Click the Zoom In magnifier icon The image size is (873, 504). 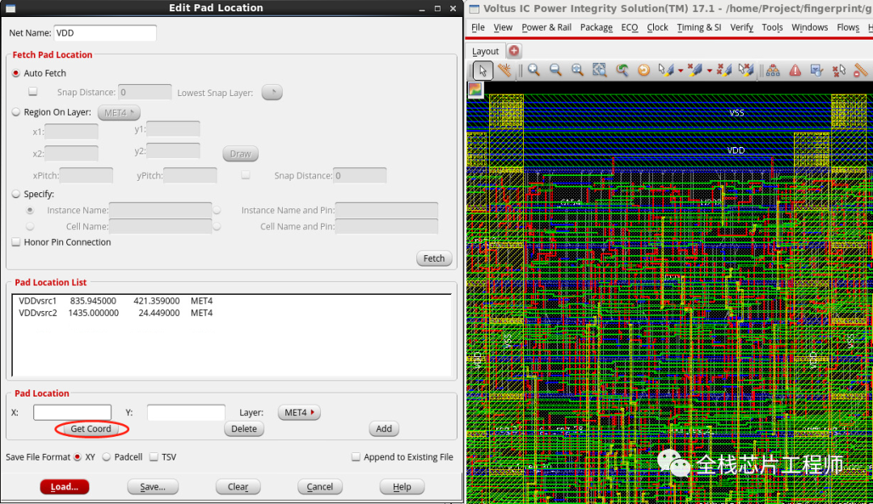click(533, 70)
